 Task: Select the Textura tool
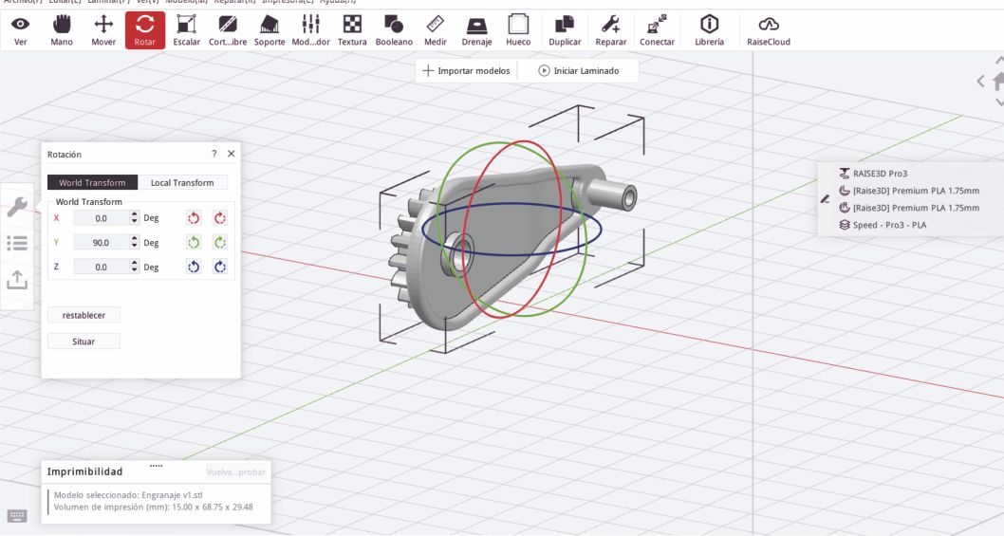tap(352, 30)
